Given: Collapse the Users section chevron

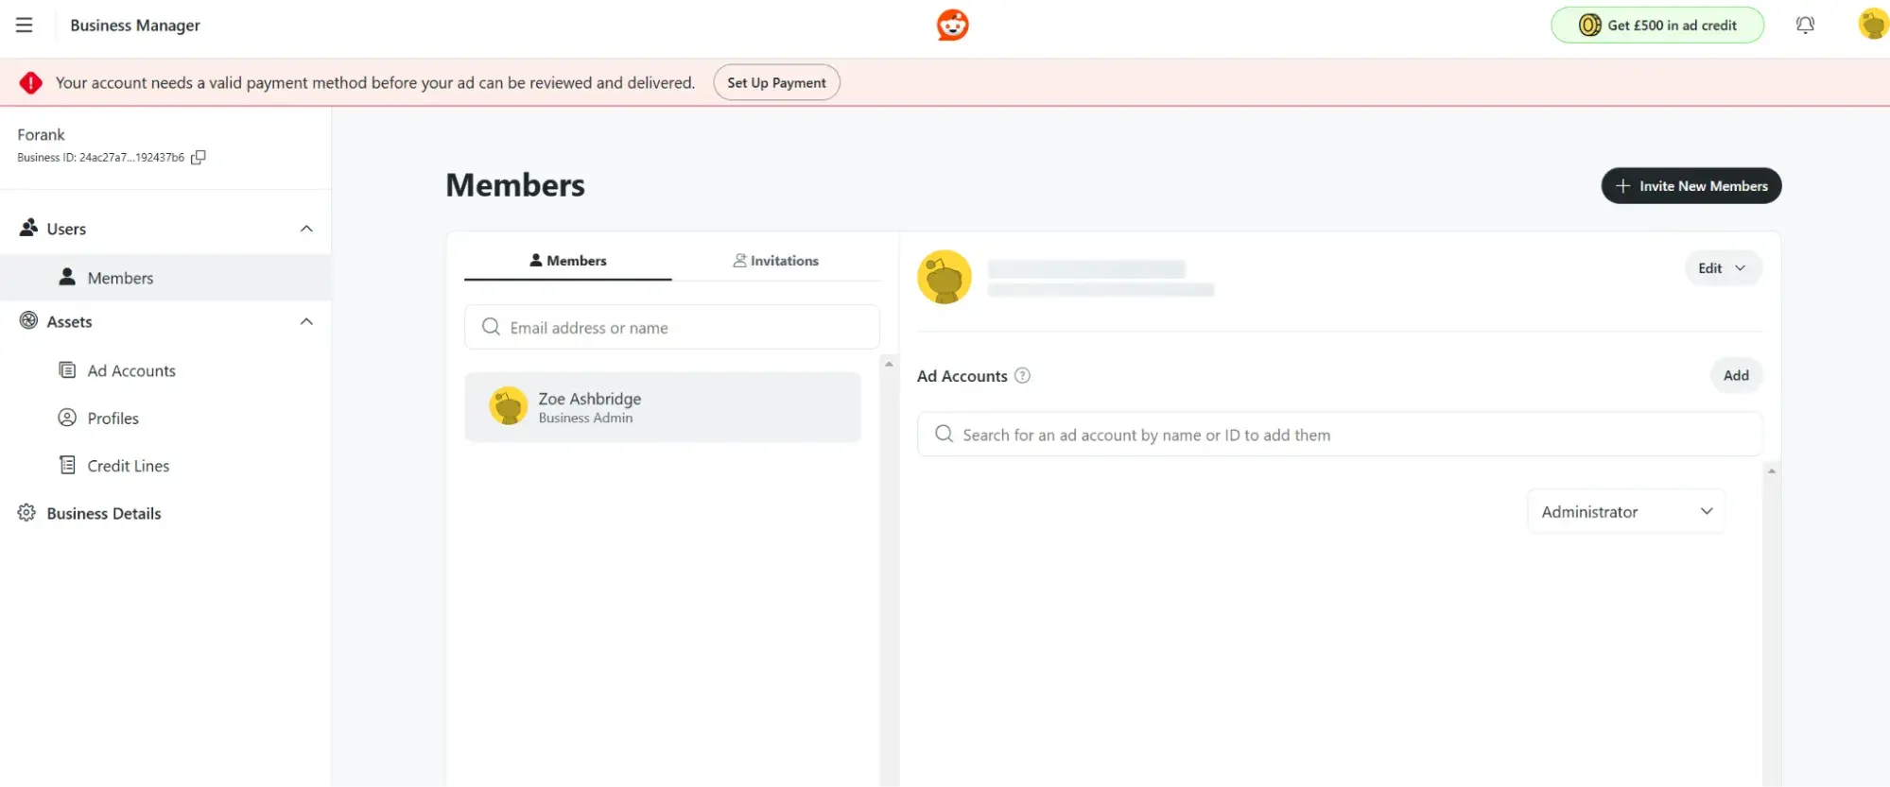Looking at the screenshot, I should click(x=306, y=229).
